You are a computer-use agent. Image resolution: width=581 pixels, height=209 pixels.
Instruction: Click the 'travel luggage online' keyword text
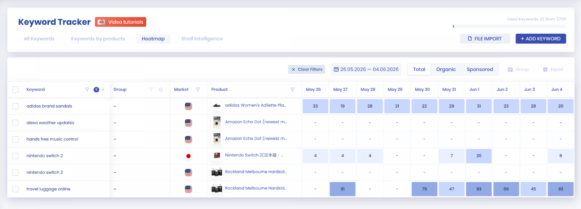pyautogui.click(x=48, y=189)
